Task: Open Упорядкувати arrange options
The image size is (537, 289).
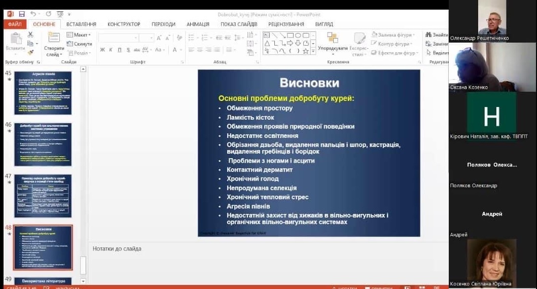Action: click(333, 44)
